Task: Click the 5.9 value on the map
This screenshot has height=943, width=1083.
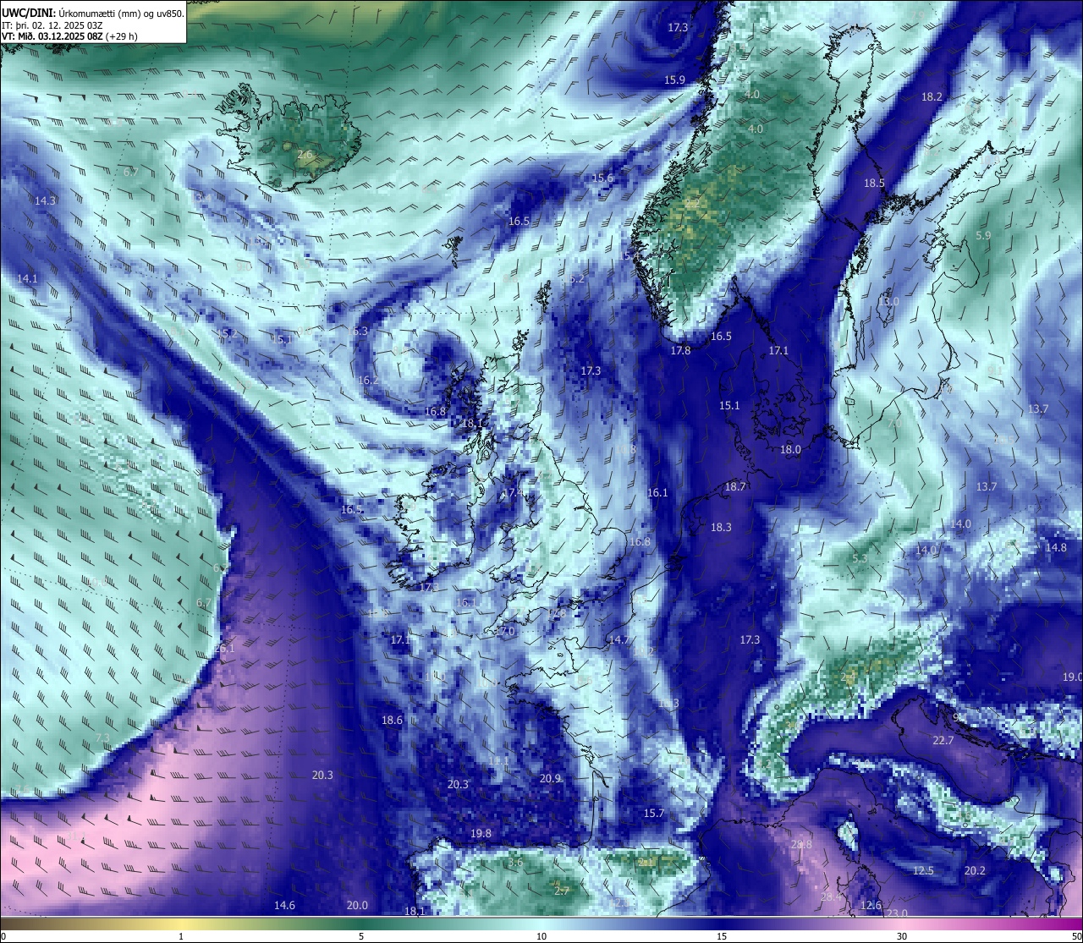Action: tap(983, 236)
